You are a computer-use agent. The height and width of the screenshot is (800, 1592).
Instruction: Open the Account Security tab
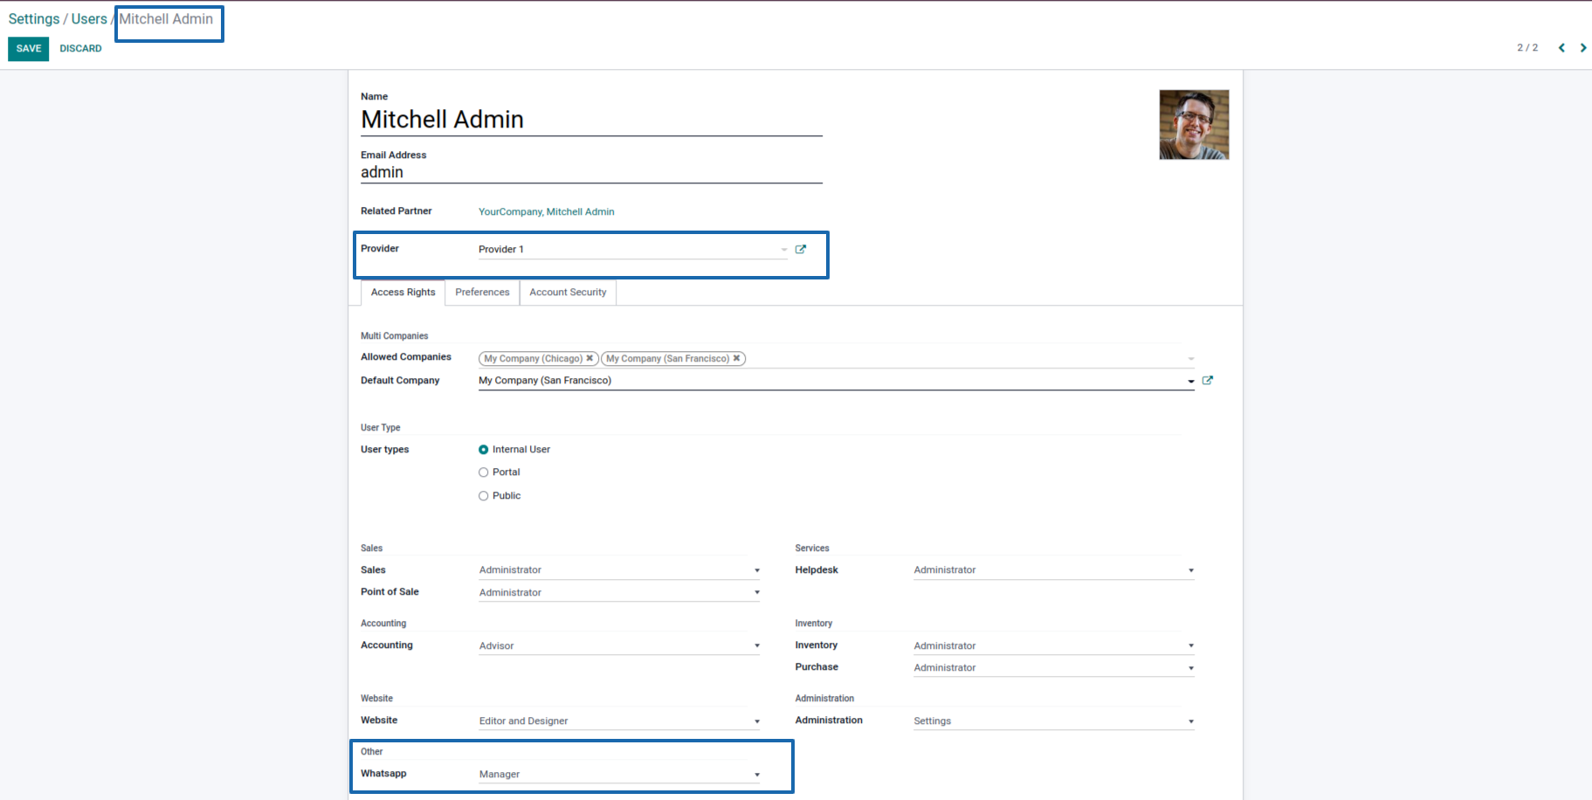(x=568, y=293)
